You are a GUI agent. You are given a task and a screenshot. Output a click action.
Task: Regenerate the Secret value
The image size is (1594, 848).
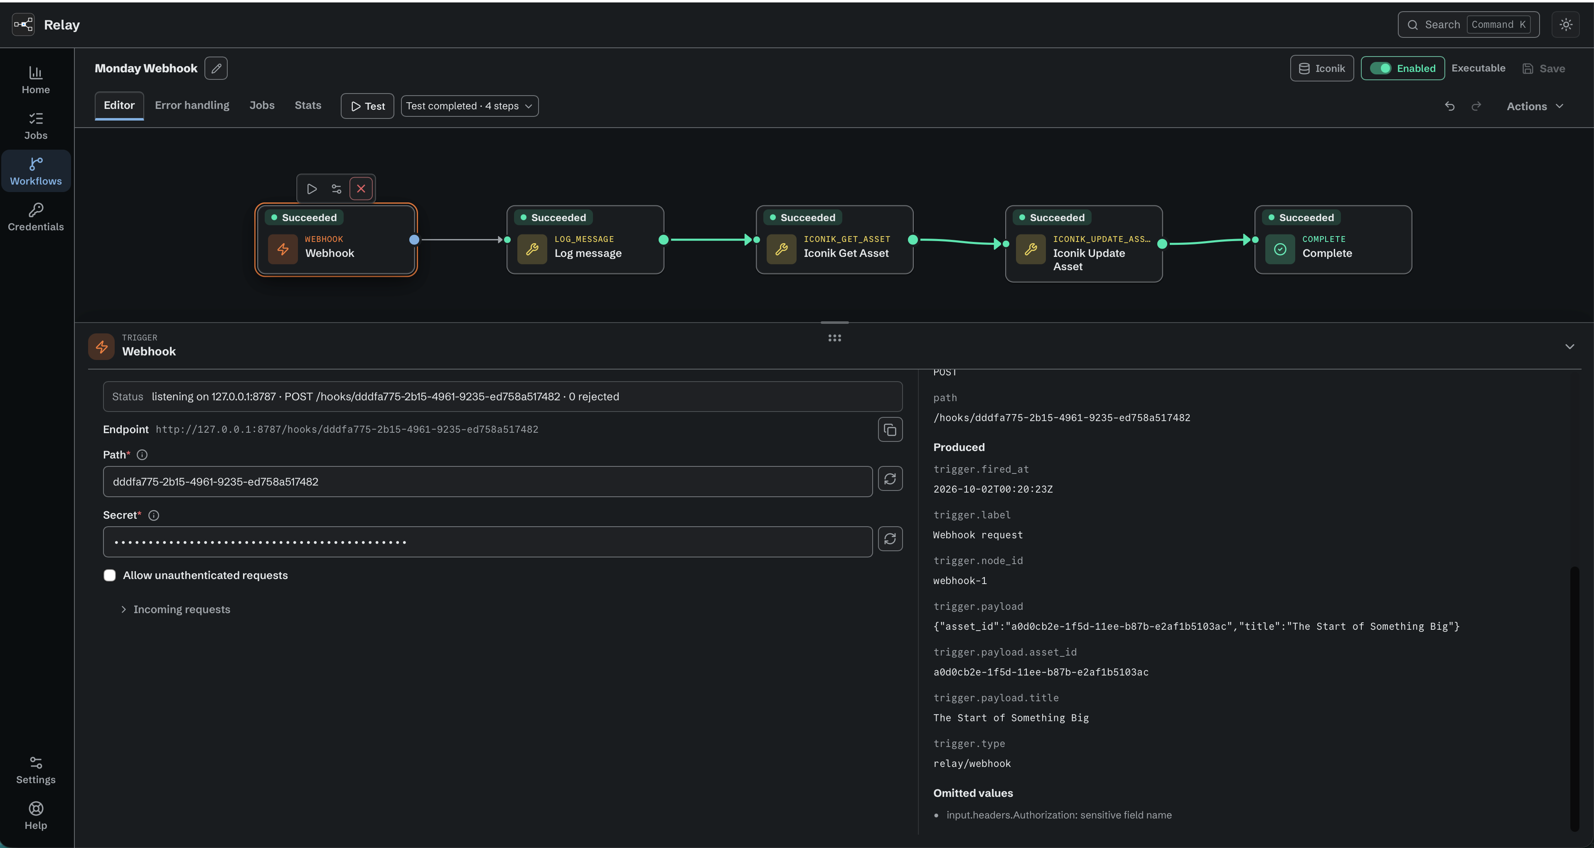click(890, 538)
